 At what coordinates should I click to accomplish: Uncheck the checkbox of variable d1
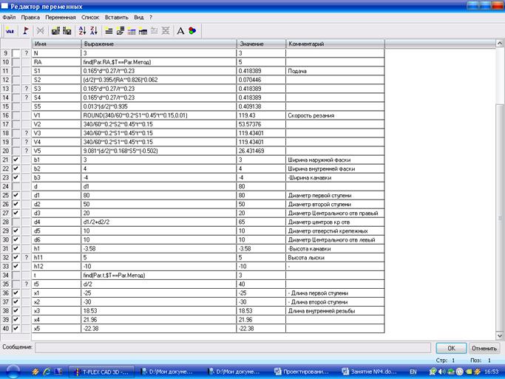16,195
